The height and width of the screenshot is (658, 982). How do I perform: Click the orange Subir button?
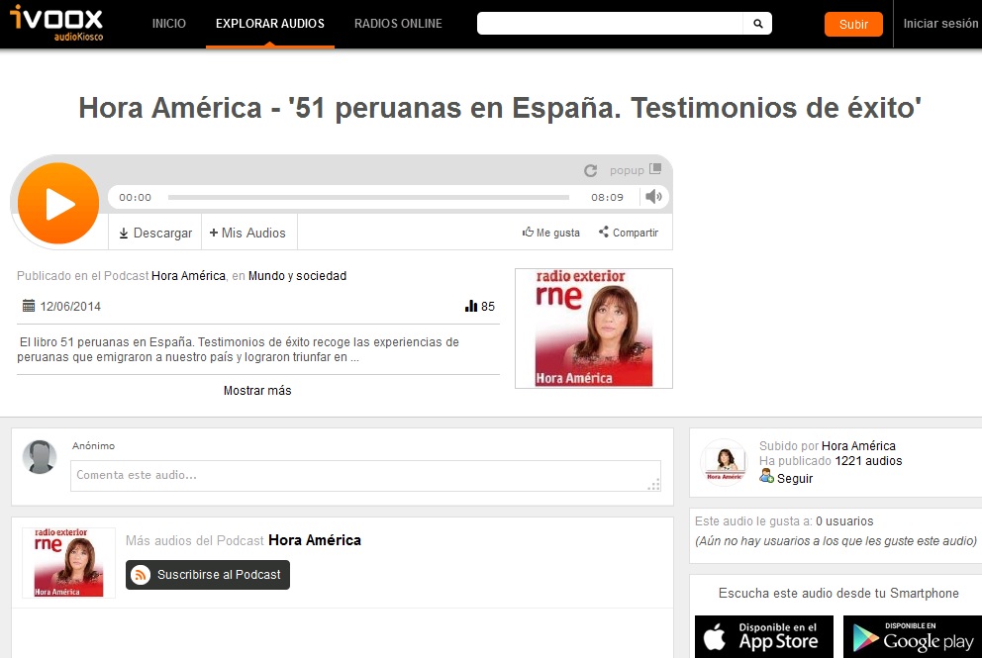[853, 24]
